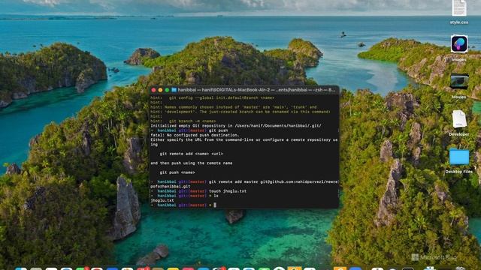
Task: Close the hanibbai Terminal window
Action: tap(153, 90)
